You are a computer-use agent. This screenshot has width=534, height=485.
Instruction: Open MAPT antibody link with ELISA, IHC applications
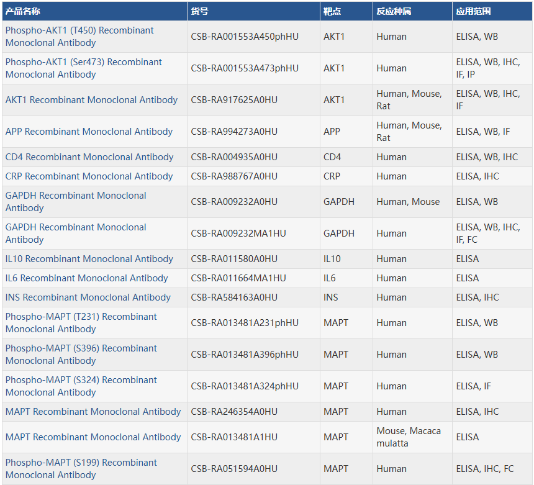click(93, 412)
